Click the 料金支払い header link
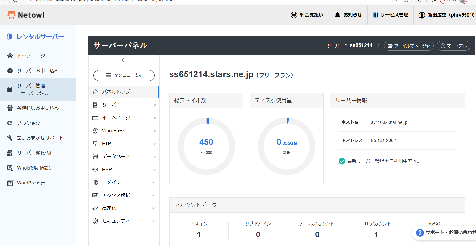 [307, 15]
